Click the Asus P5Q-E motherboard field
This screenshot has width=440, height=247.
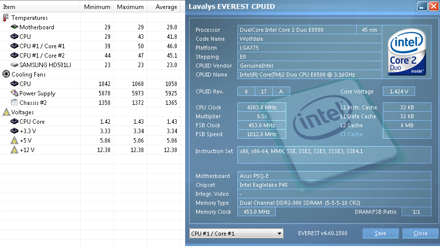[x=334, y=176]
